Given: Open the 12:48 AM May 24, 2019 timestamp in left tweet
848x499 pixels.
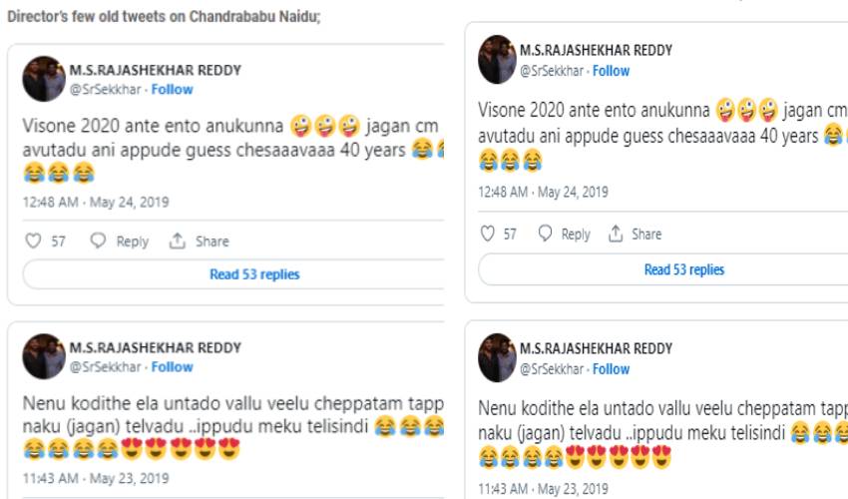Looking at the screenshot, I should [x=96, y=202].
